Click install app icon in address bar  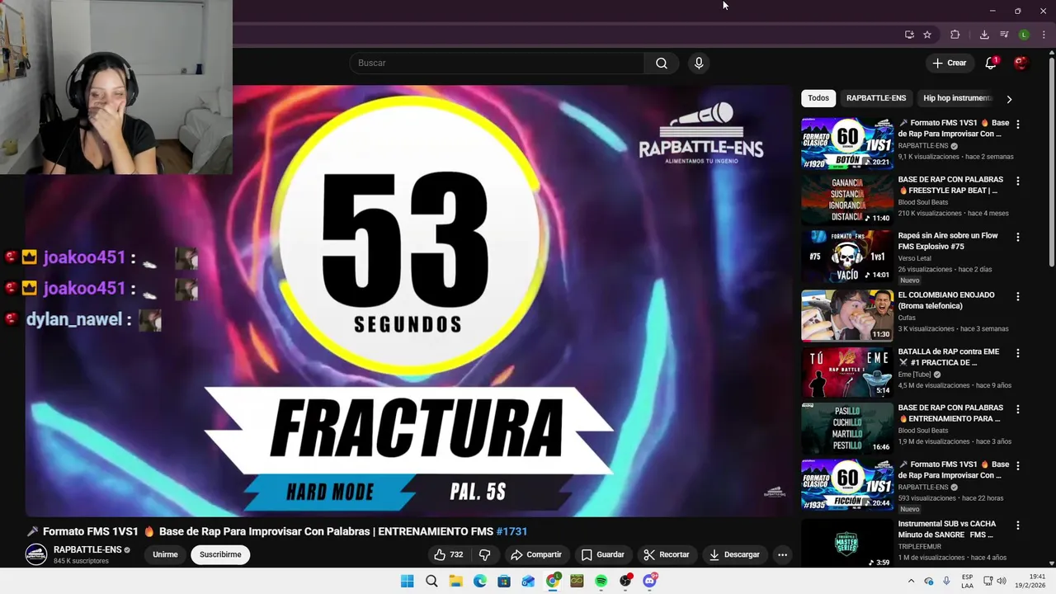pyautogui.click(x=909, y=35)
